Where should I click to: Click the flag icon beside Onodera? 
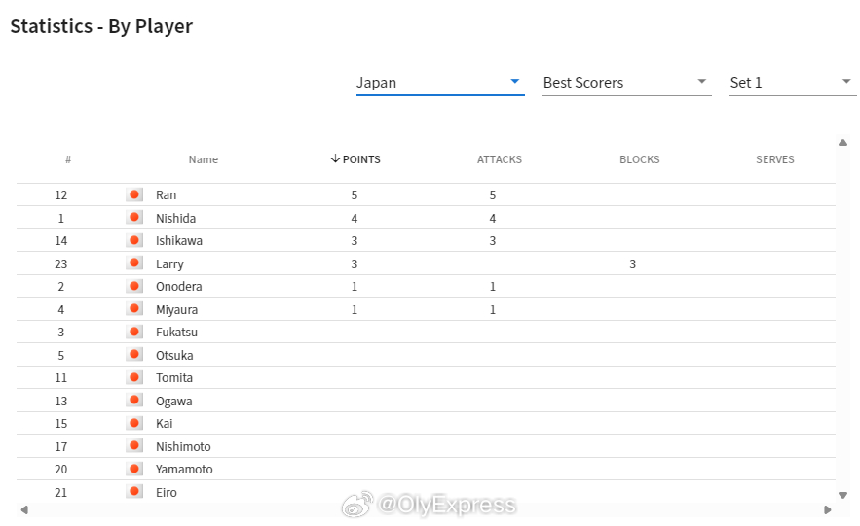click(x=134, y=286)
